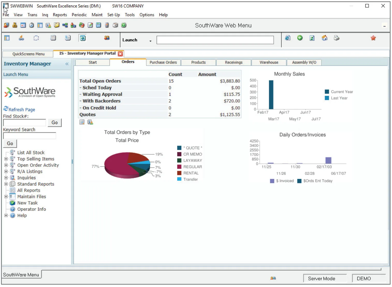Click the money bag icon

click(x=15, y=25)
